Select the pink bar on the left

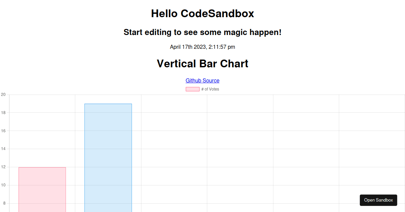[42, 188]
